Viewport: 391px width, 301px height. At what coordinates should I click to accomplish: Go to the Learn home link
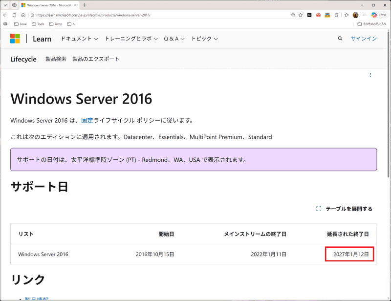(x=42, y=39)
